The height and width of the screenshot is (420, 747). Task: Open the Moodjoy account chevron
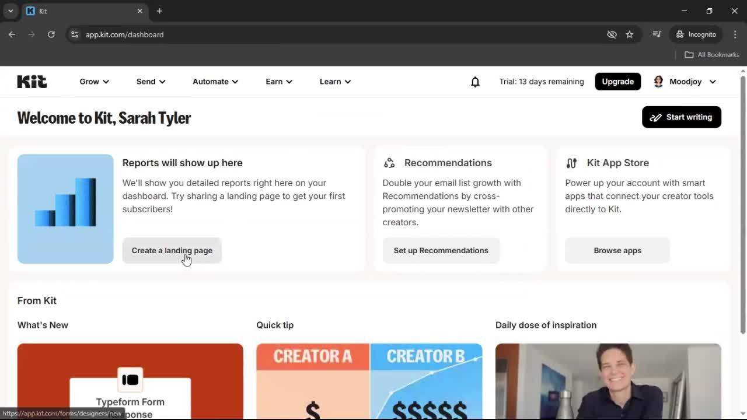713,82
